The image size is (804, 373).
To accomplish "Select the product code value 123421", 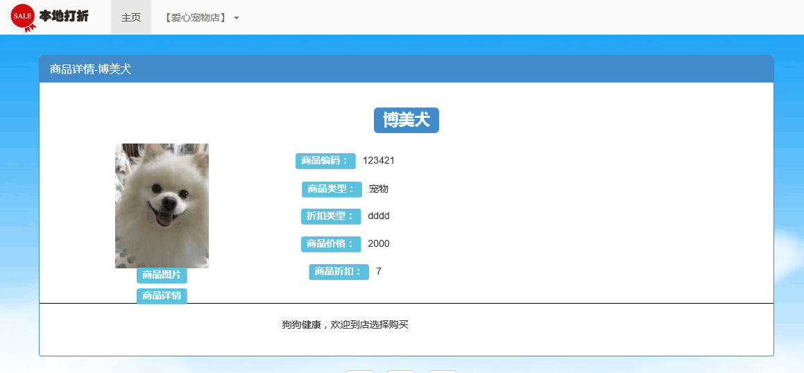I will click(378, 160).
